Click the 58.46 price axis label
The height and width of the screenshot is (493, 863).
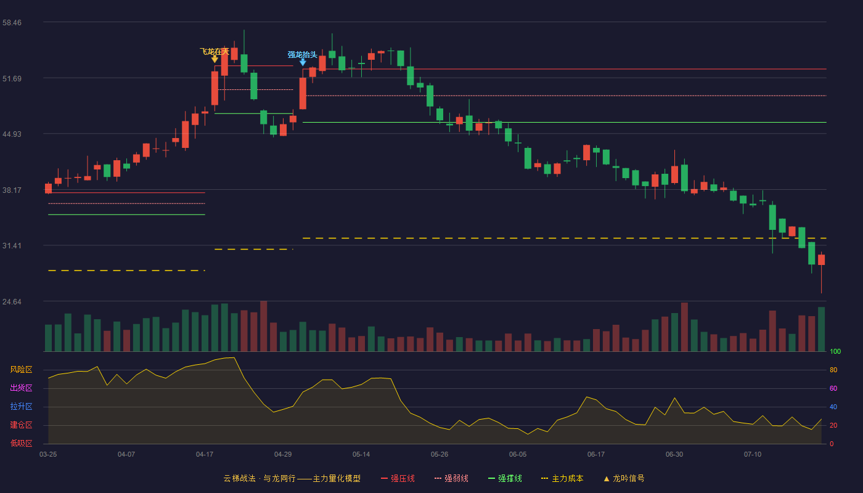[12, 22]
